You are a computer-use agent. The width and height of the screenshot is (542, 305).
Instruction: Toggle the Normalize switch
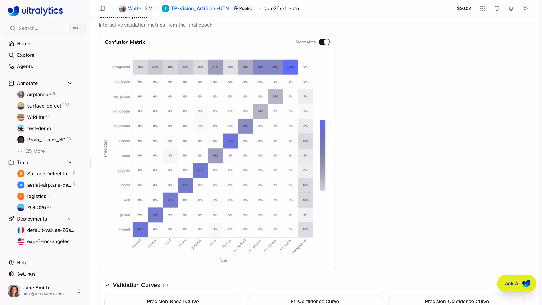(x=324, y=42)
